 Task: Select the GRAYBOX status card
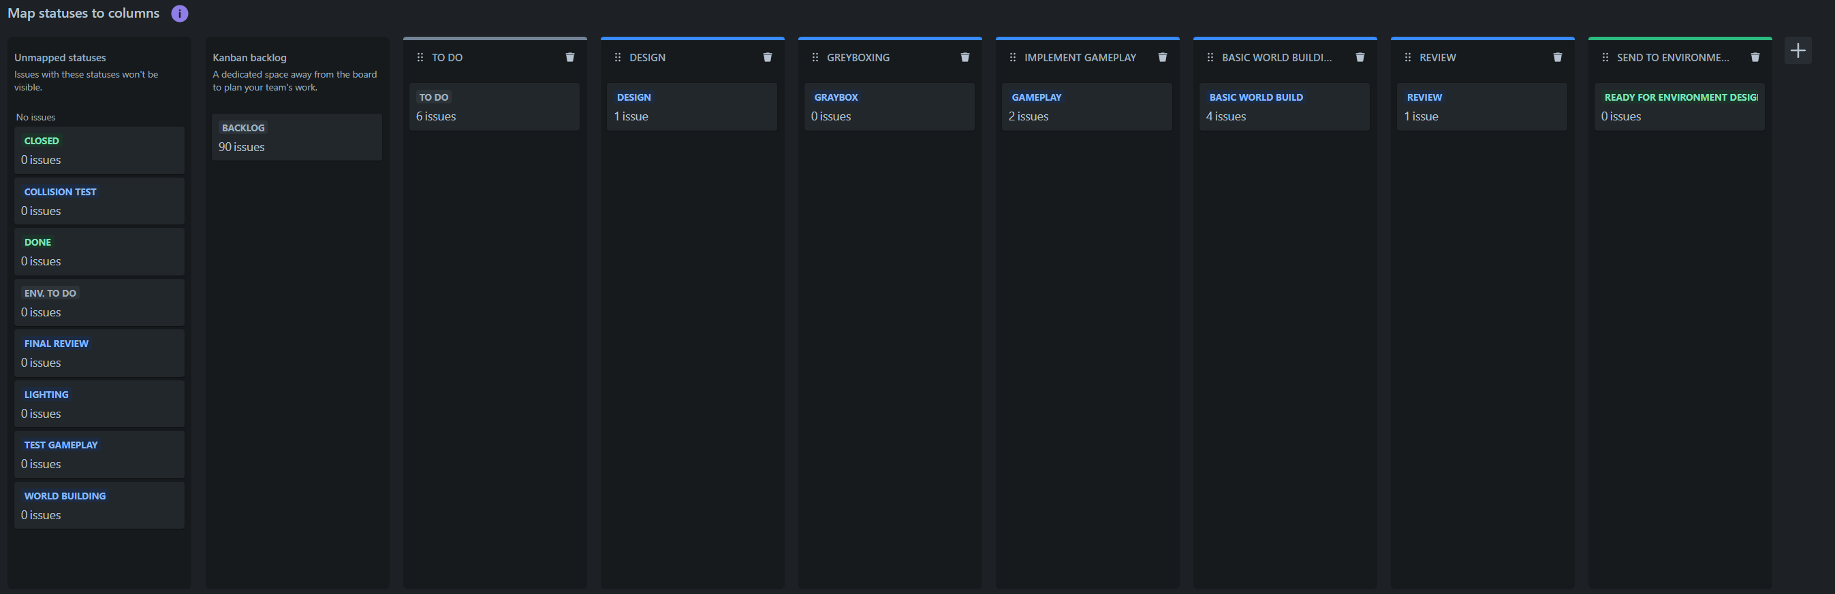click(889, 107)
